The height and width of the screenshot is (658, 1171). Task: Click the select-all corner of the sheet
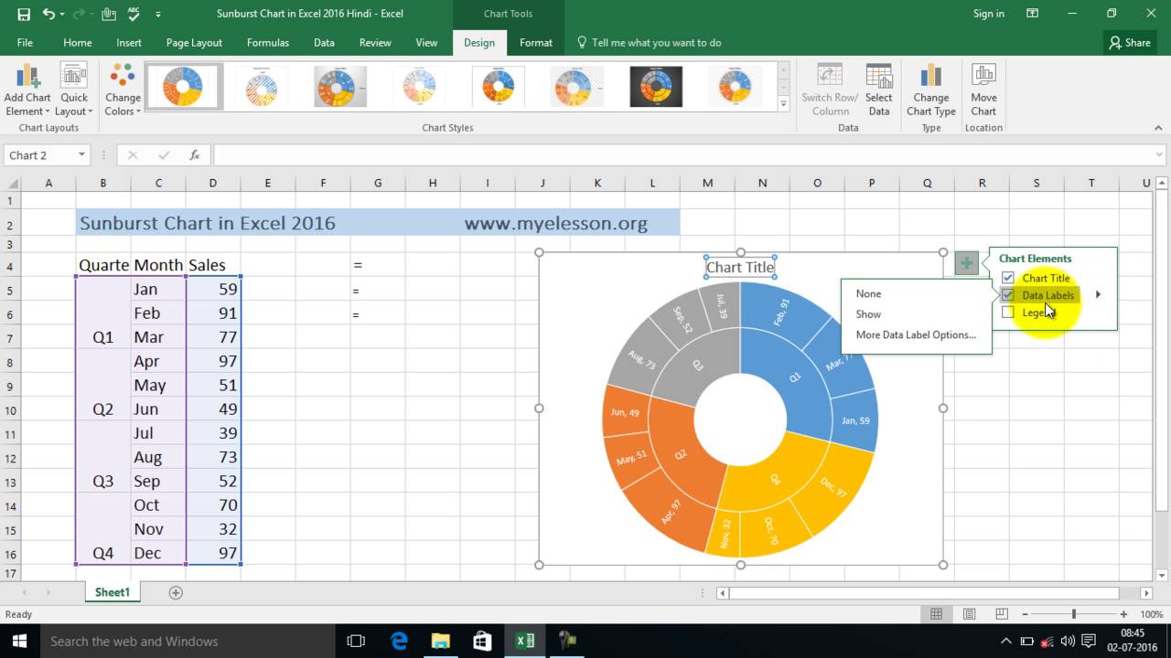click(x=10, y=183)
